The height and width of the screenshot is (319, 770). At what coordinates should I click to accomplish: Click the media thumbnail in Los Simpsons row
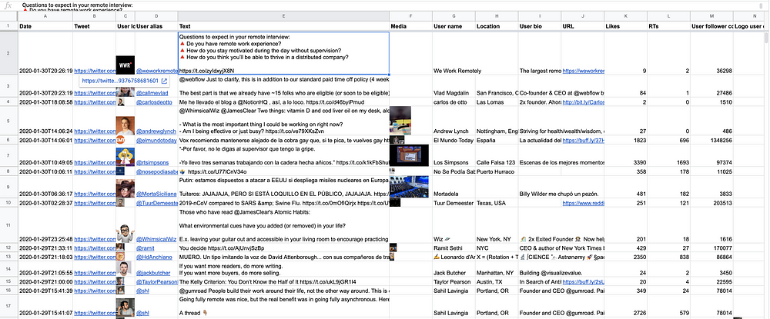(409, 155)
